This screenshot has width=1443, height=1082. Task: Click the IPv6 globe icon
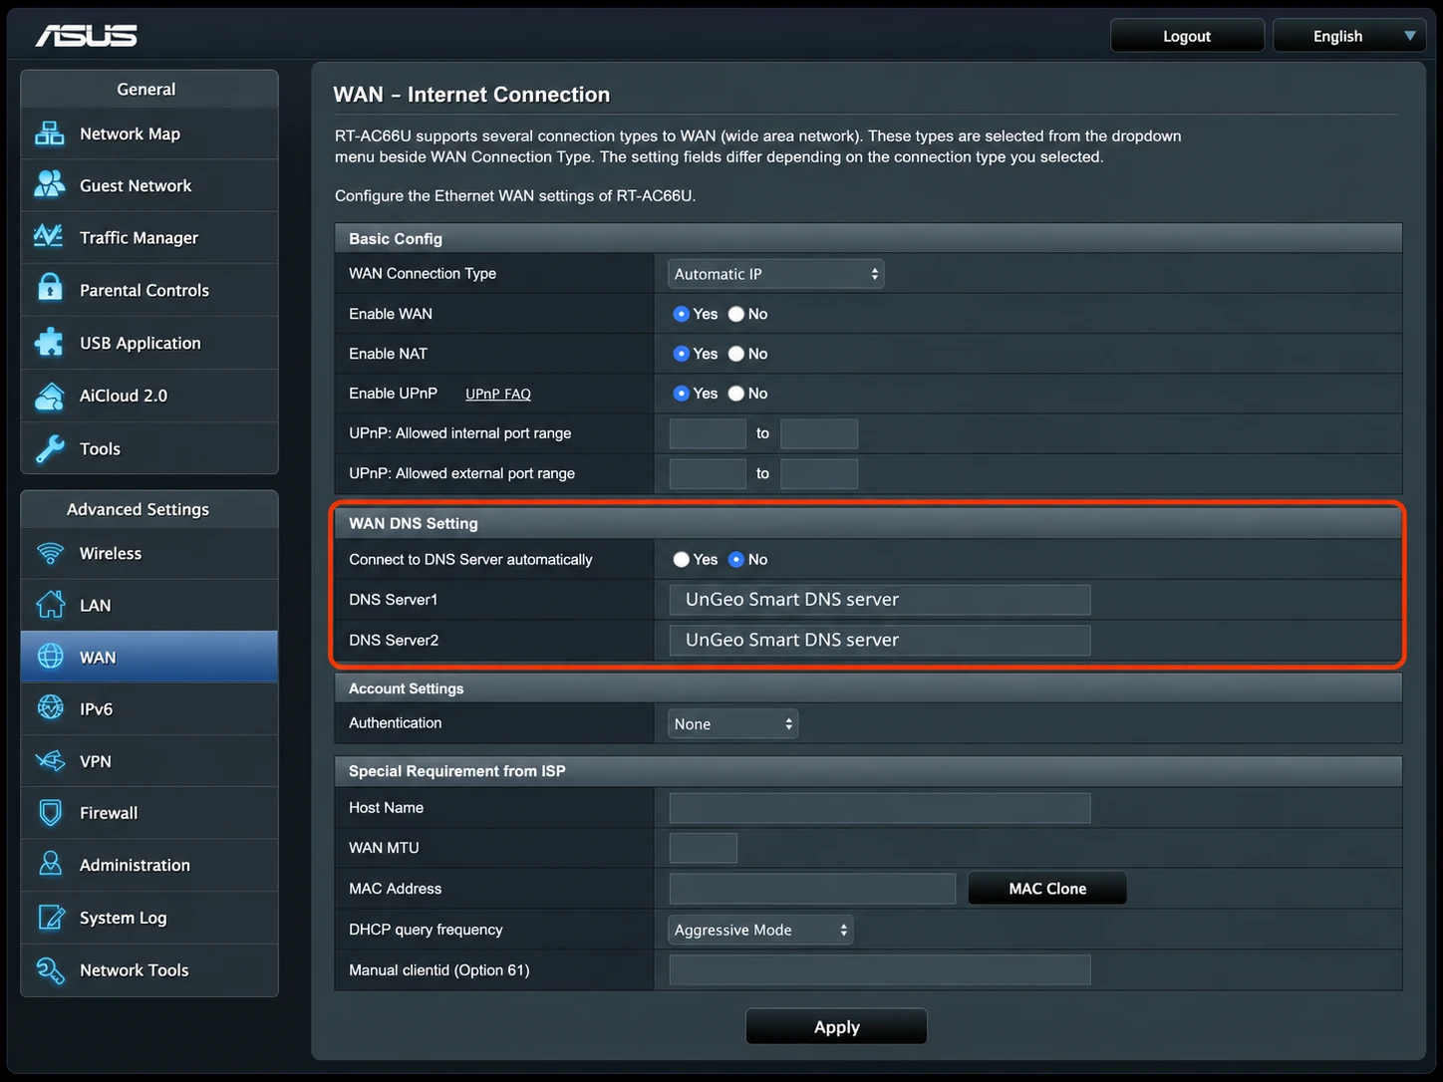50,708
